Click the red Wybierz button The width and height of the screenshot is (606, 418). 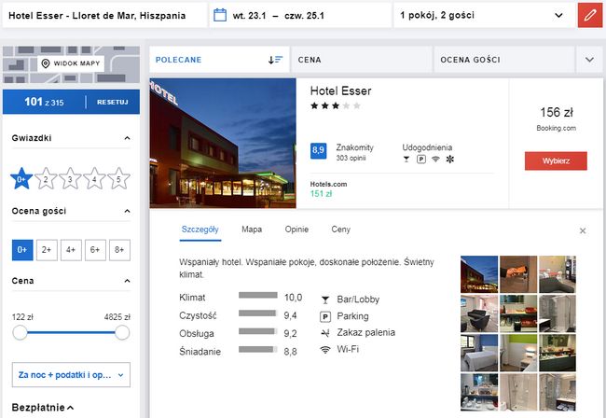(556, 160)
